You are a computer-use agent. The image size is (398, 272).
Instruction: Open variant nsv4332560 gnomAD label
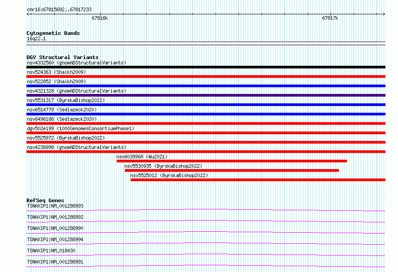tap(76, 63)
